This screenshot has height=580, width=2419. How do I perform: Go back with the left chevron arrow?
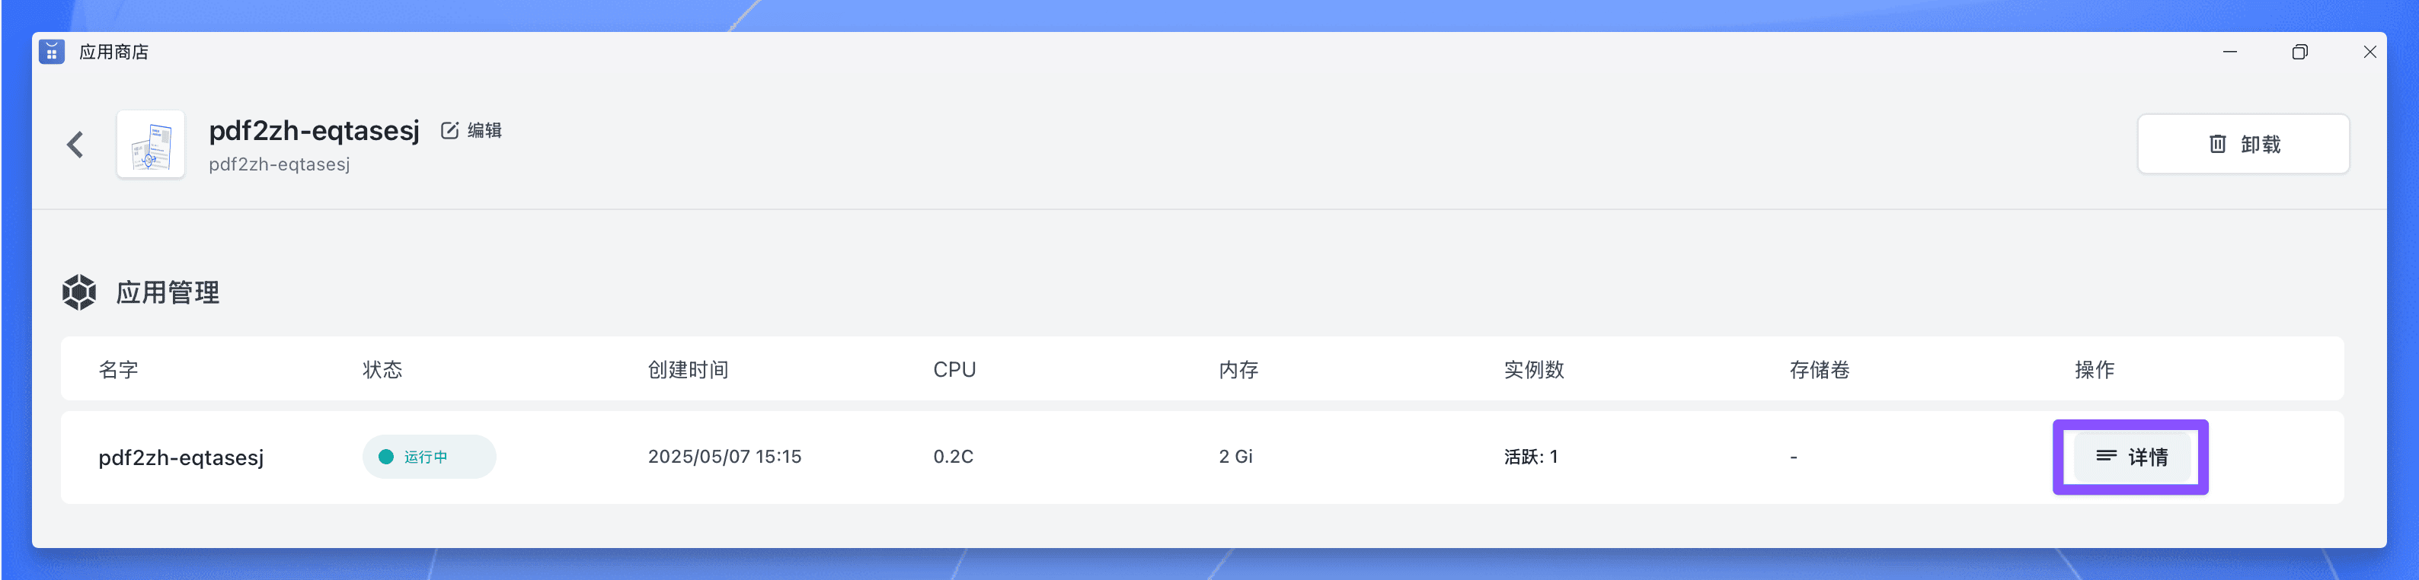[x=75, y=145]
